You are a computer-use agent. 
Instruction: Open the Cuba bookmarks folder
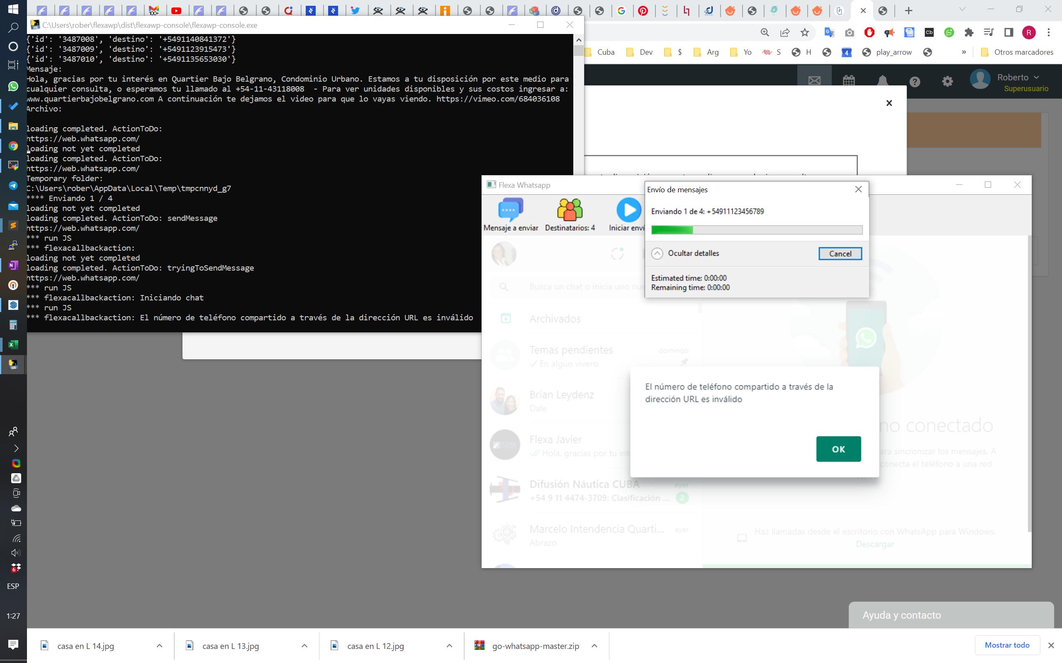pos(599,52)
